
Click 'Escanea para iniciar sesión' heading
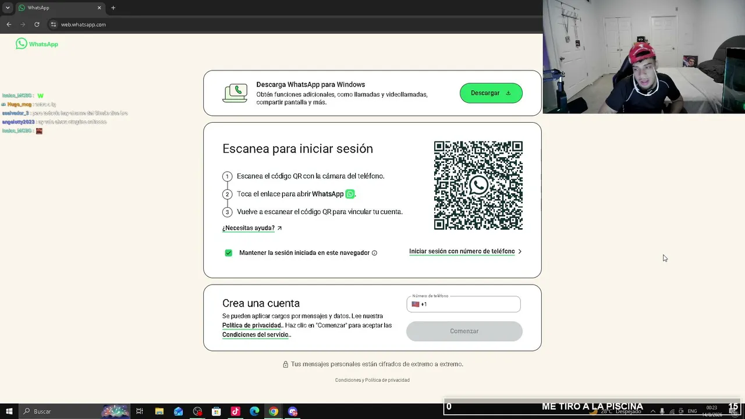coord(297,148)
